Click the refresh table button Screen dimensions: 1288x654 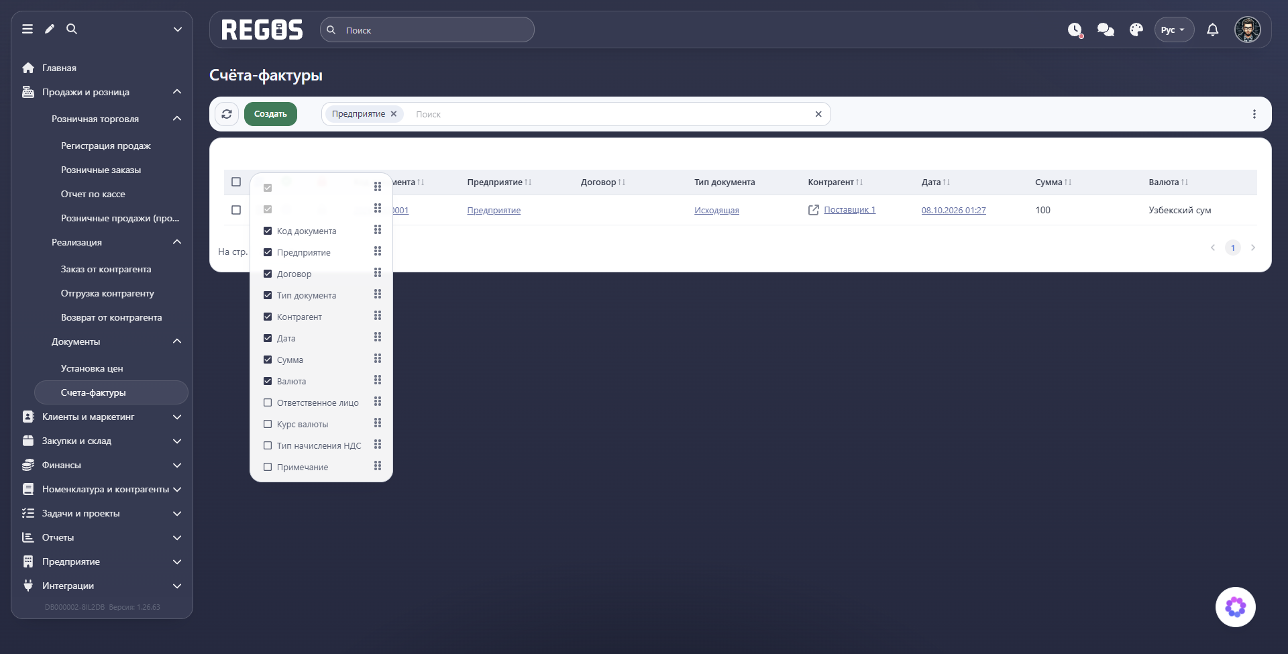[227, 114]
